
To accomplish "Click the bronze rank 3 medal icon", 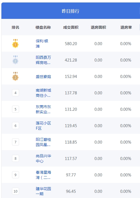I will point(15,76).
